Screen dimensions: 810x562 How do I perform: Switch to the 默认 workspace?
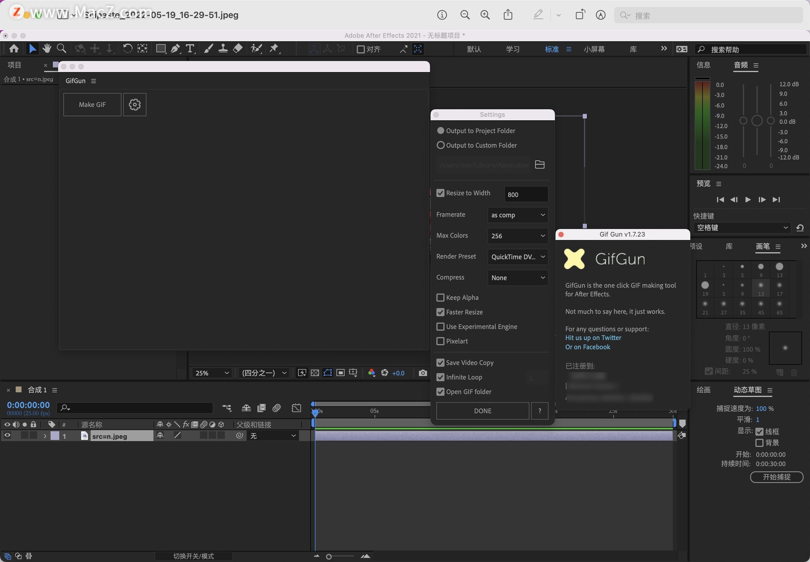pyautogui.click(x=474, y=49)
